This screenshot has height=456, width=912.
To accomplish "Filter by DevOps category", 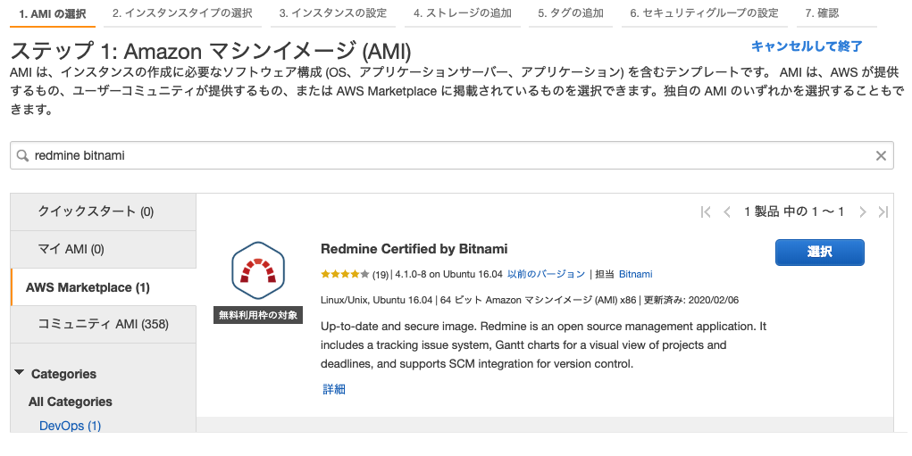I will click(70, 426).
